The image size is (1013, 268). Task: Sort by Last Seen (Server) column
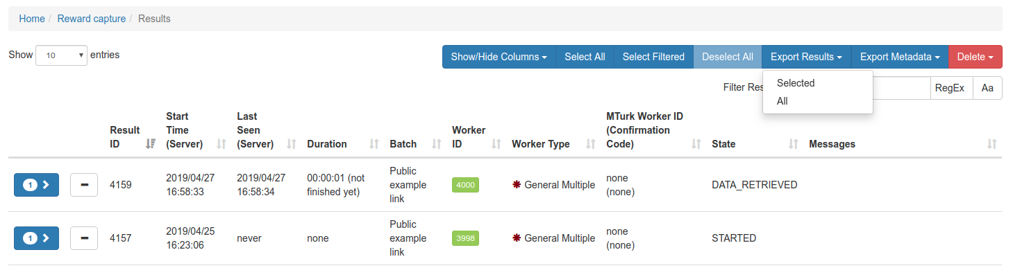(292, 144)
